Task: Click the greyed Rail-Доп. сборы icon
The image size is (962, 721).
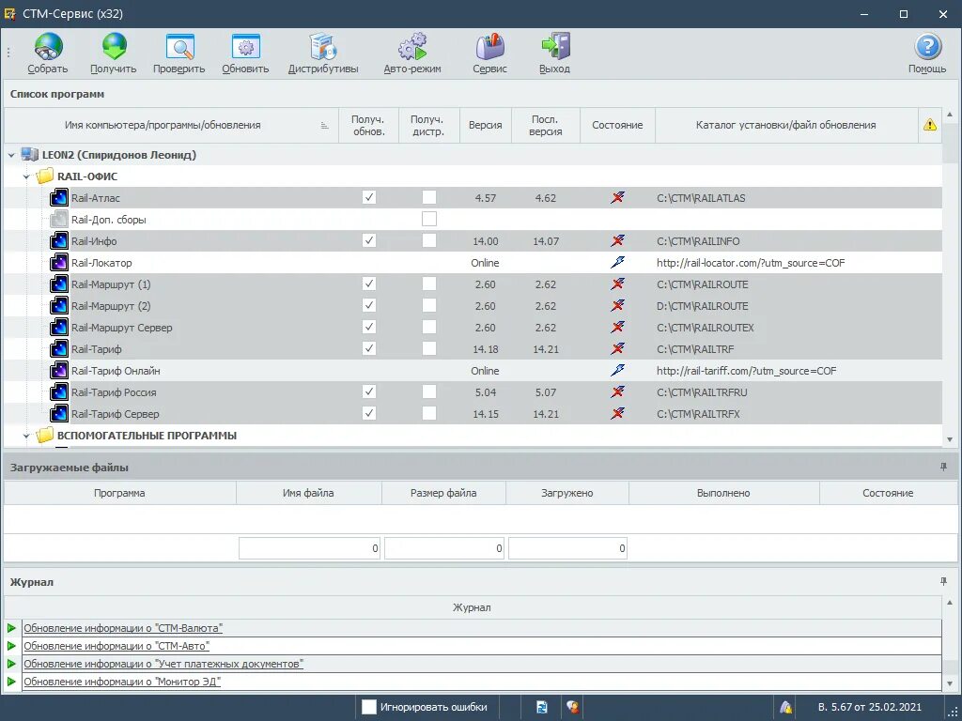Action: click(59, 220)
